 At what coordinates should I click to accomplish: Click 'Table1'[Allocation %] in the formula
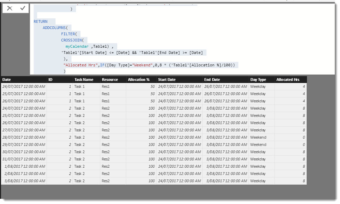196,65
